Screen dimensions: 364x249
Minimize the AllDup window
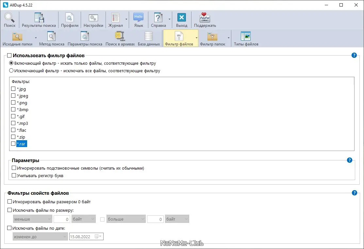(x=326, y=5)
